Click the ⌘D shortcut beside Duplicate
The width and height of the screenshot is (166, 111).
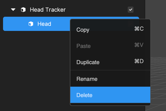pyautogui.click(x=139, y=61)
